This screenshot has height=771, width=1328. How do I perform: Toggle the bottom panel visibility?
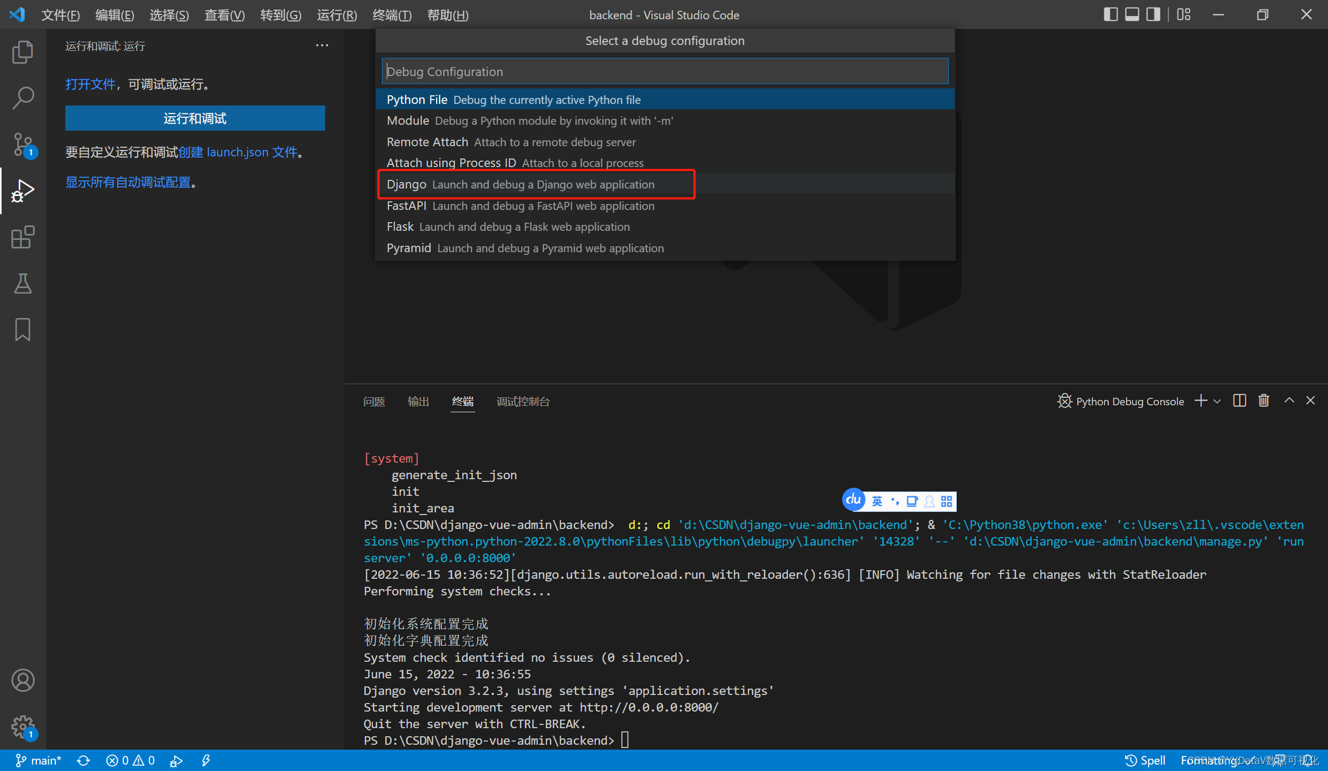tap(1131, 14)
